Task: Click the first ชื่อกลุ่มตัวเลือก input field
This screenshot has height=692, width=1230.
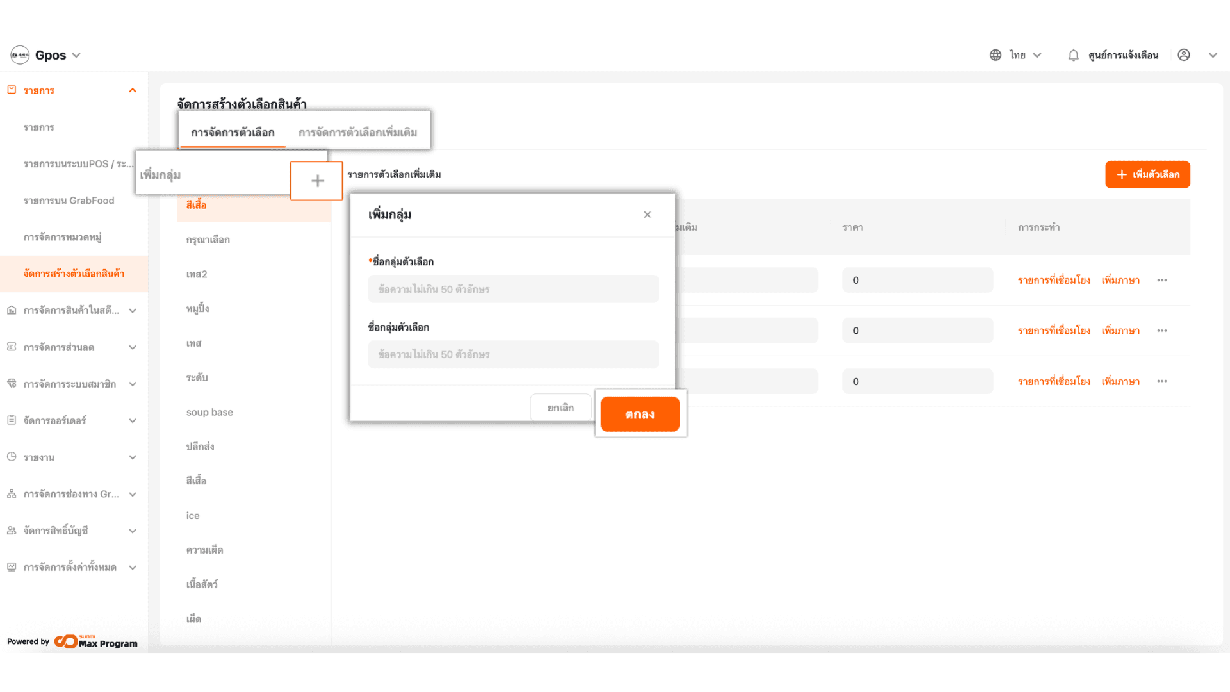Action: (x=513, y=289)
